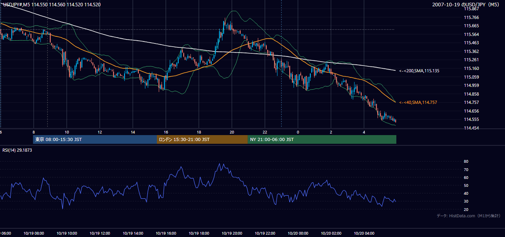Click price level 114.959 on axis
Viewport: 505px width, 237px height.
[471, 85]
